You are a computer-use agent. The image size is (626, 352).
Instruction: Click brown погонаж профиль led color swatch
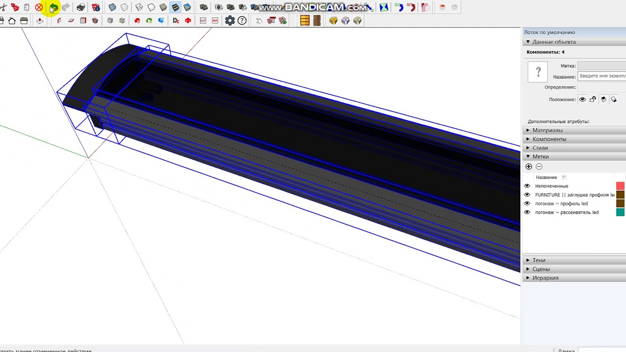pos(620,203)
